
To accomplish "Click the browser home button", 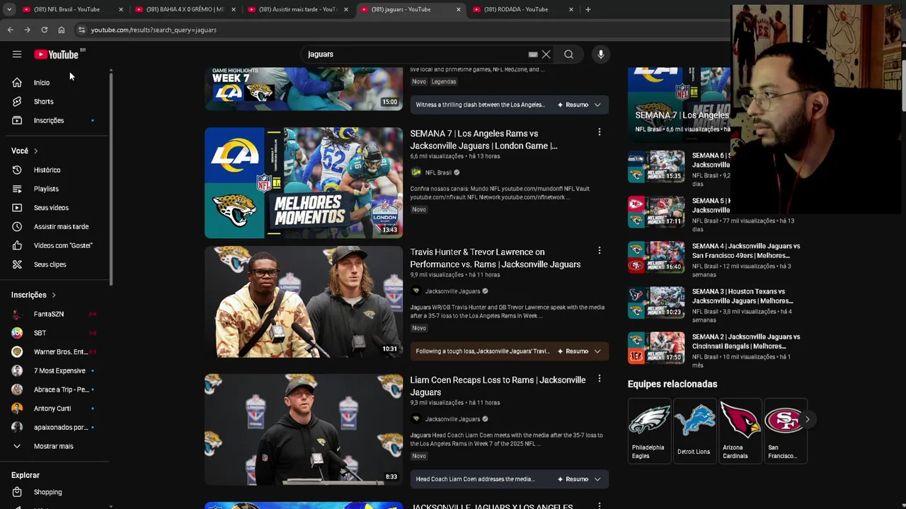I will coord(61,30).
